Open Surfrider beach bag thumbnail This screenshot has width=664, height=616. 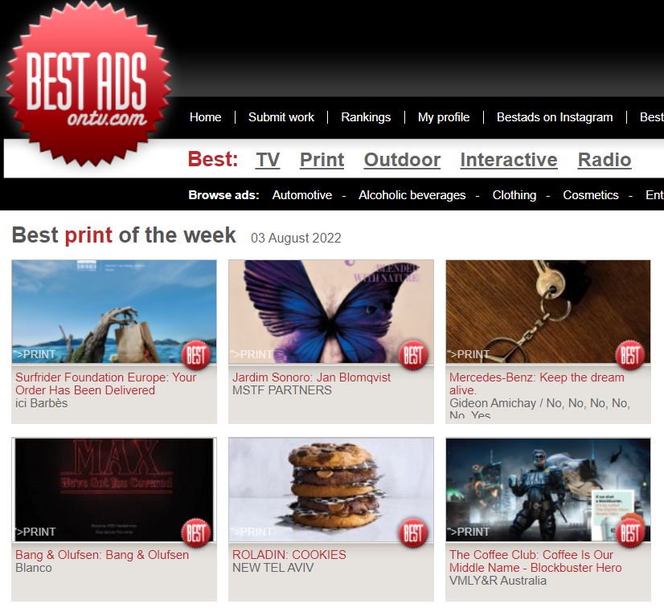point(114,312)
